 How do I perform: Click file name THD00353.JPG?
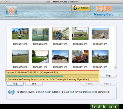click(80, 67)
